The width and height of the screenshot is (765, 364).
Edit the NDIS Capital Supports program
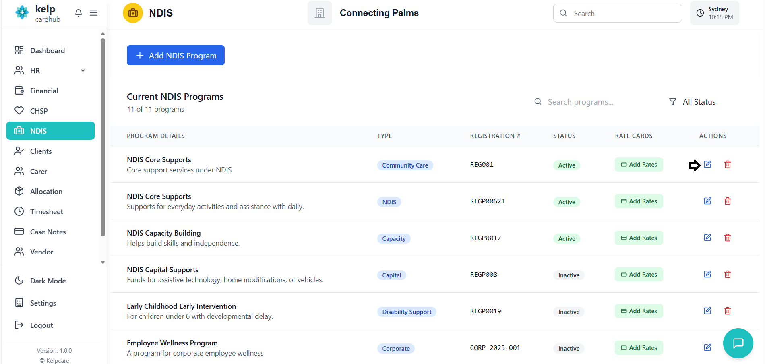(707, 274)
